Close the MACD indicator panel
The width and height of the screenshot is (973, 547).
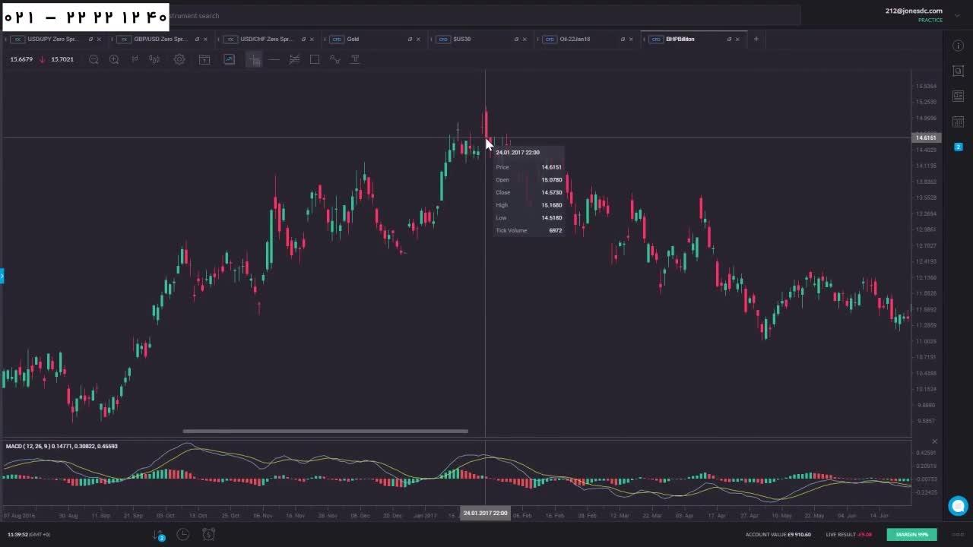click(x=934, y=441)
